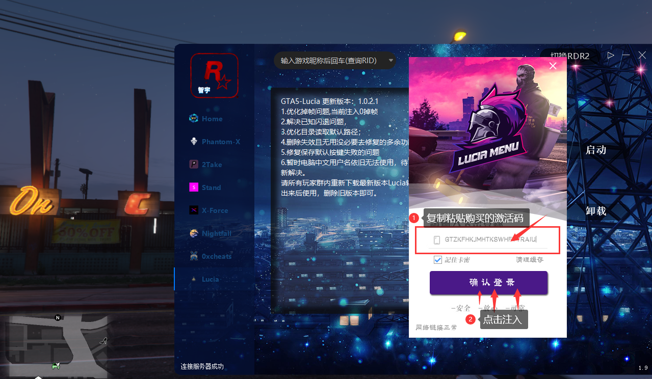The image size is (652, 379).
Task: Click the 启动 launch button
Action: point(595,150)
